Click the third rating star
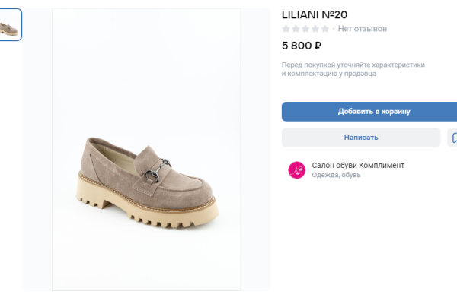This screenshot has width=457, height=304. [x=306, y=29]
